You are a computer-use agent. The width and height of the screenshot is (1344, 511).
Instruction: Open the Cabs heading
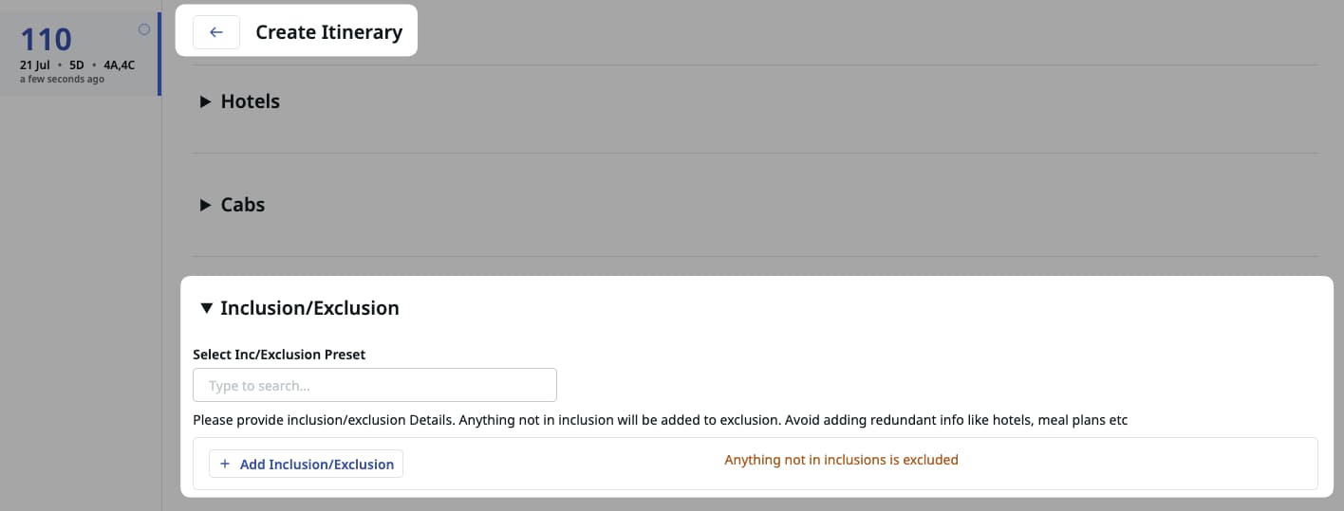(242, 205)
